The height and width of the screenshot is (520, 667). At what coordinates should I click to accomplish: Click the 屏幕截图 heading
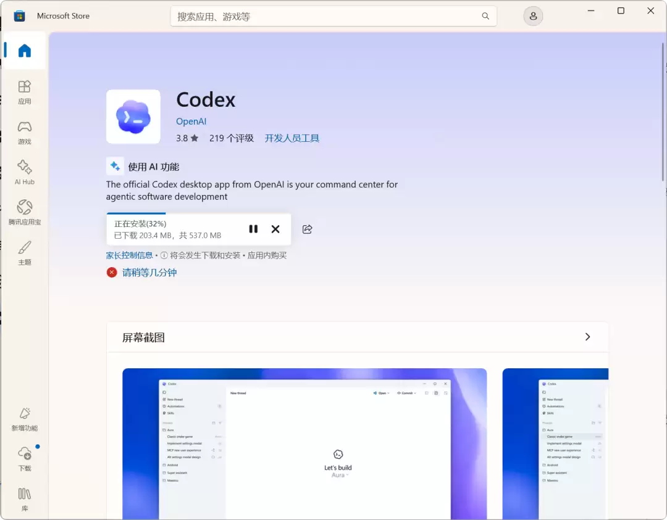143,337
